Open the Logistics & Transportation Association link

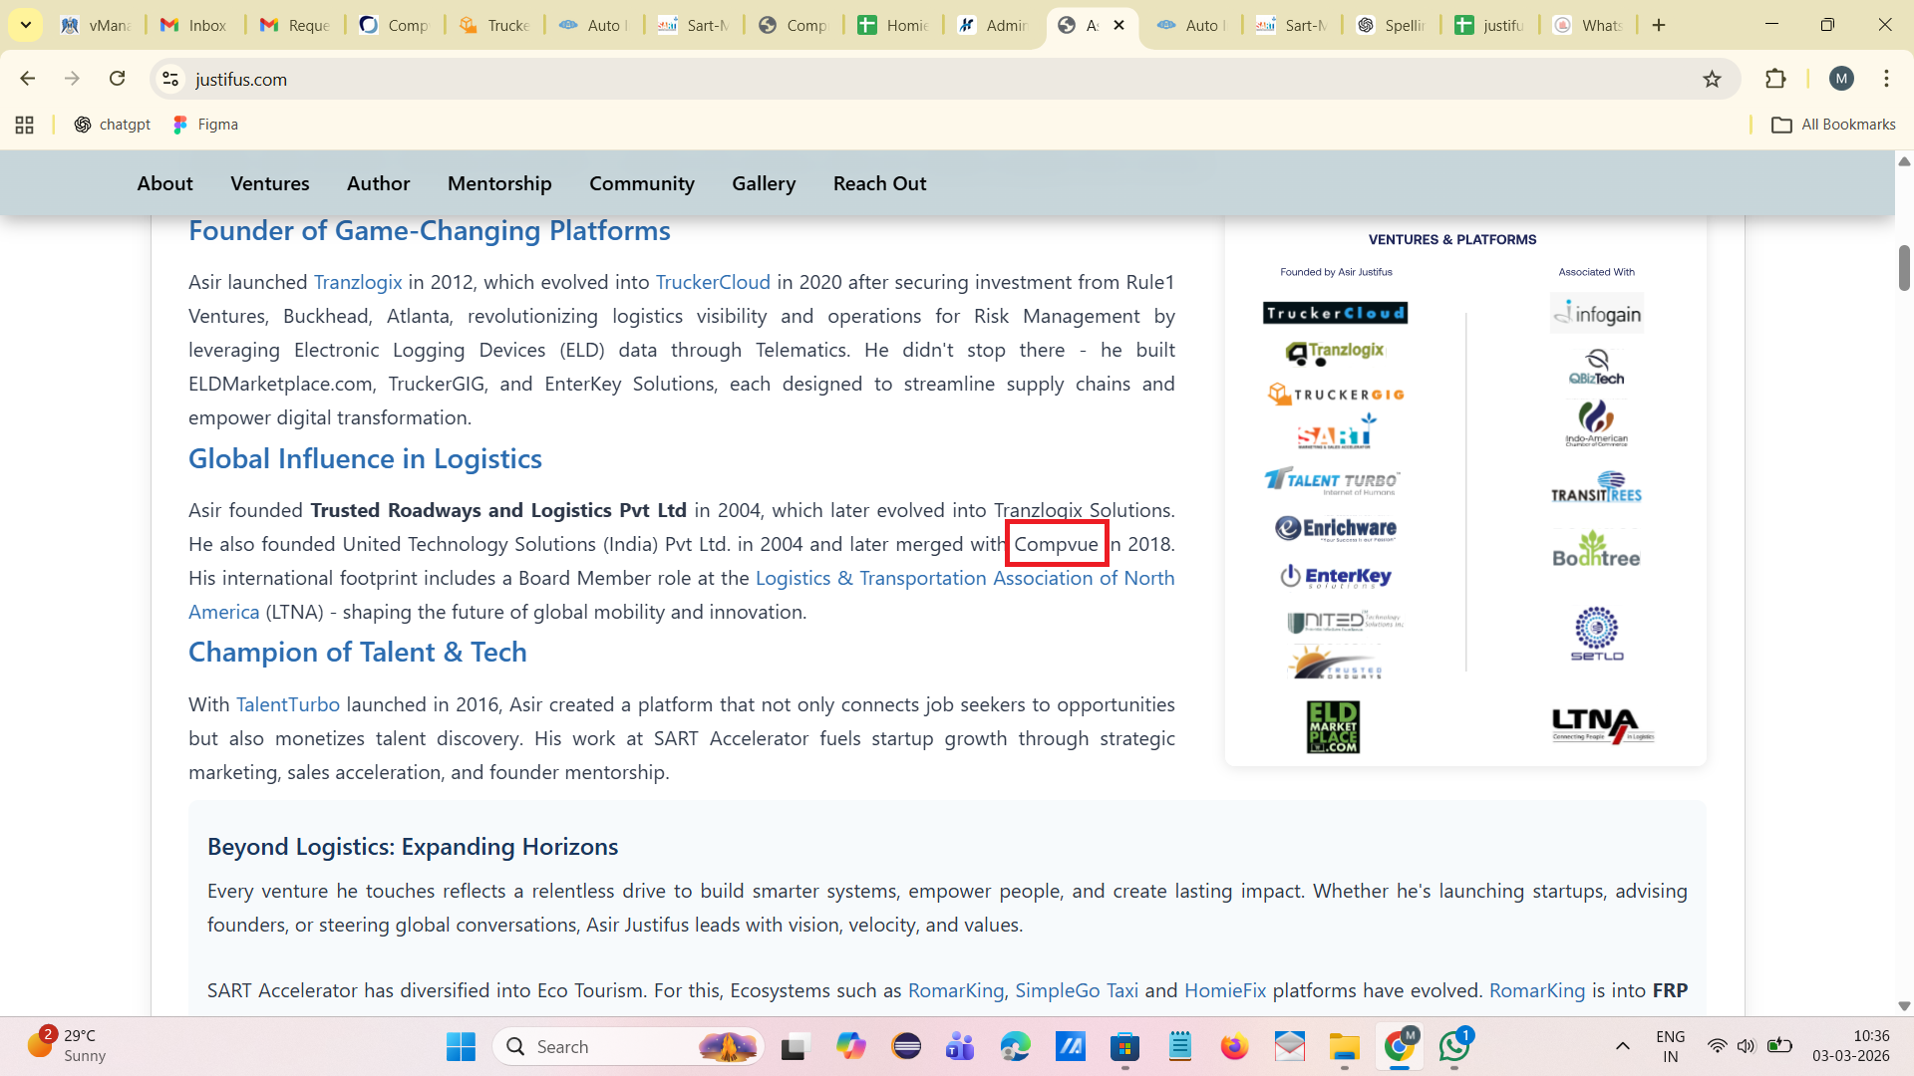pyautogui.click(x=965, y=578)
